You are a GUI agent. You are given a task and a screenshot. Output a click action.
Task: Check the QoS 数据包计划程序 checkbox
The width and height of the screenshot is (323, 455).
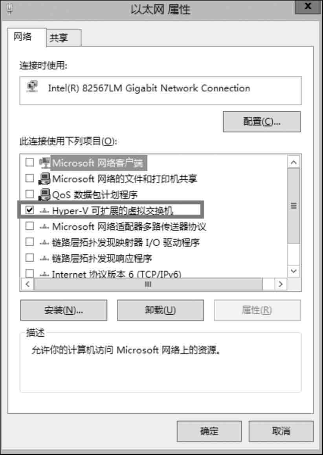[x=29, y=194]
